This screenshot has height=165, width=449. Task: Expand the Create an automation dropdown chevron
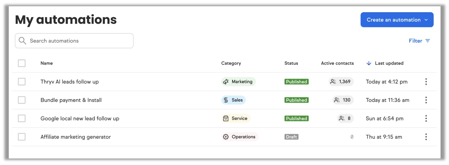click(x=426, y=20)
